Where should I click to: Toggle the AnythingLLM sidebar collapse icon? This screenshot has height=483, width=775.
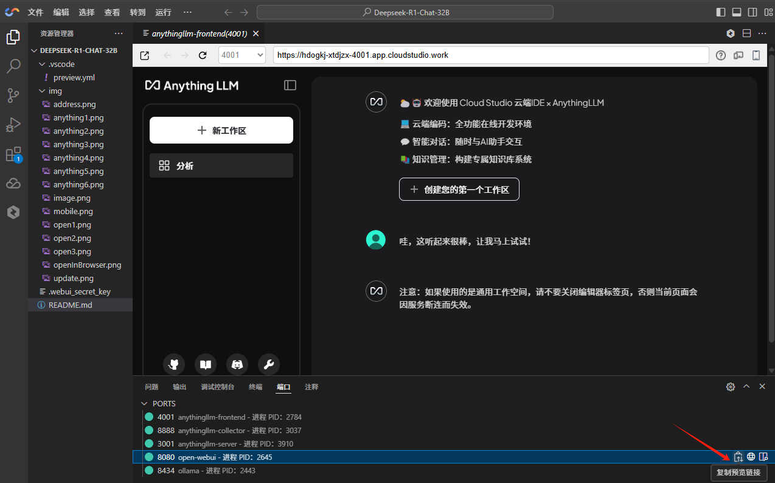[x=290, y=85]
